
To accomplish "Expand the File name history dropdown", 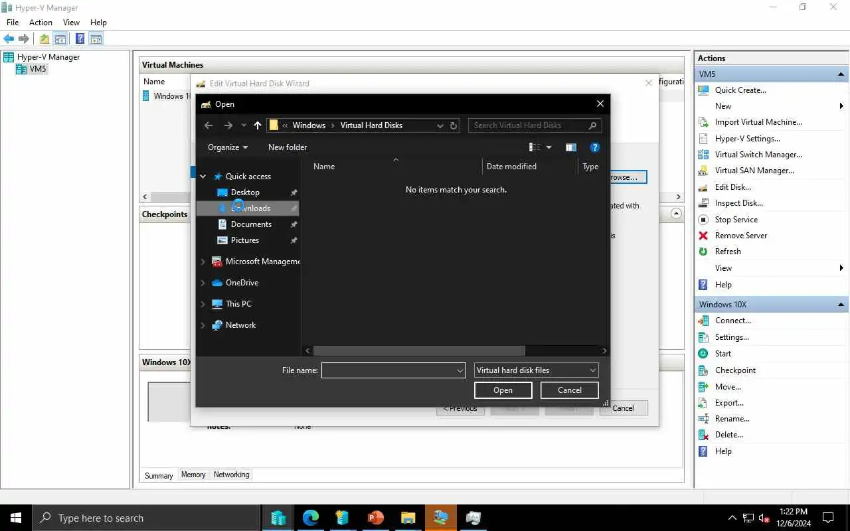I will coord(460,370).
